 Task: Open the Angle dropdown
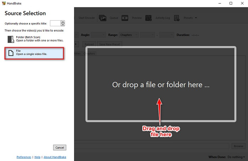pos(98,35)
